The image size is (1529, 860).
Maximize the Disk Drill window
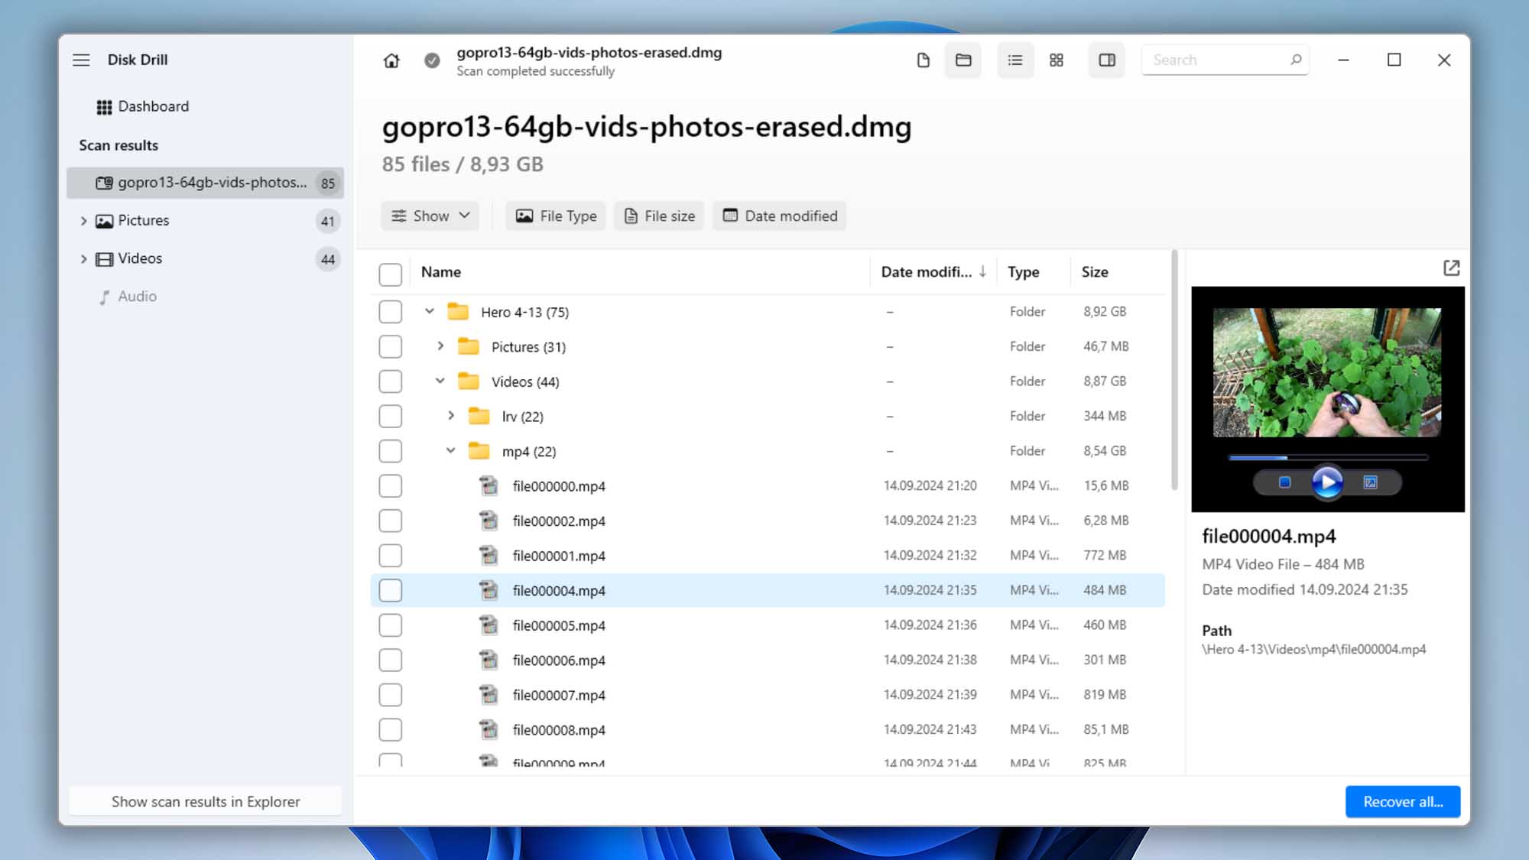(x=1394, y=60)
